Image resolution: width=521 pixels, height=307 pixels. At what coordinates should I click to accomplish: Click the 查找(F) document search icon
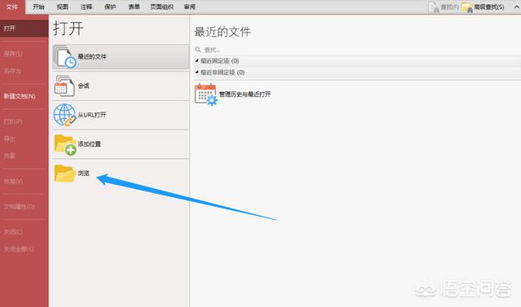click(x=434, y=7)
